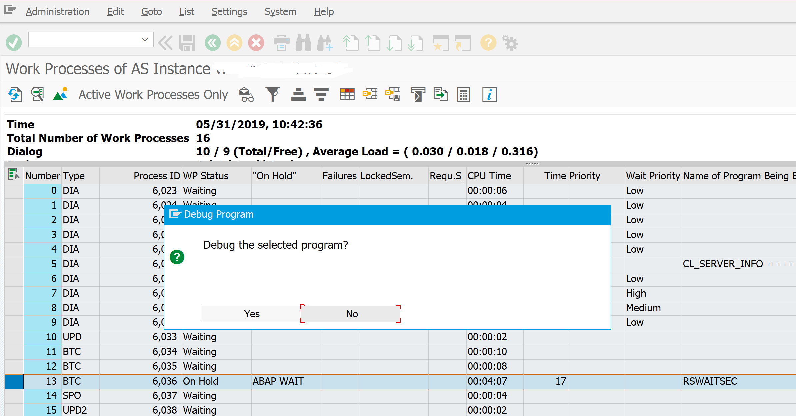Click the save layout icon in toolbar
796x416 pixels.
click(x=396, y=95)
